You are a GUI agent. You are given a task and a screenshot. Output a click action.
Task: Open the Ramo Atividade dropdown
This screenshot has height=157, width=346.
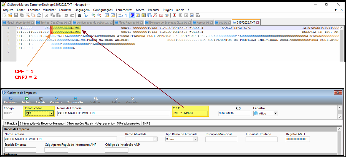pyautogui.click(x=155, y=139)
